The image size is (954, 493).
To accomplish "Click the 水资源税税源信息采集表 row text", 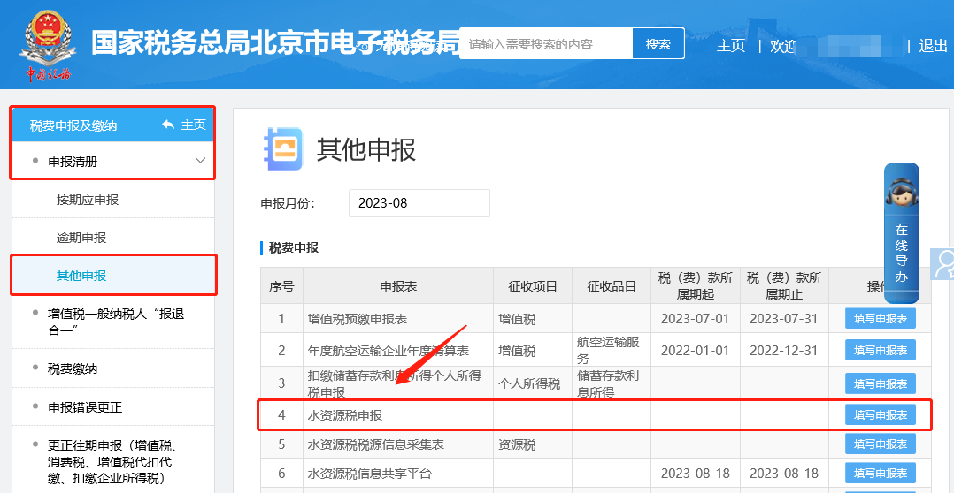I will click(376, 444).
